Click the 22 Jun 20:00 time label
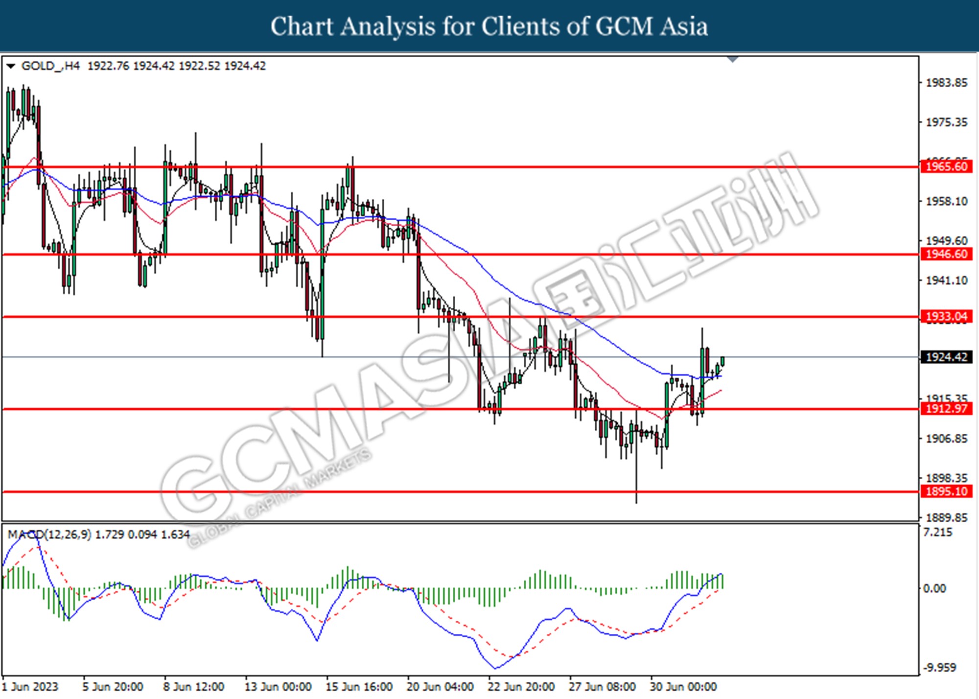Image resolution: width=979 pixels, height=699 pixels. point(521,687)
